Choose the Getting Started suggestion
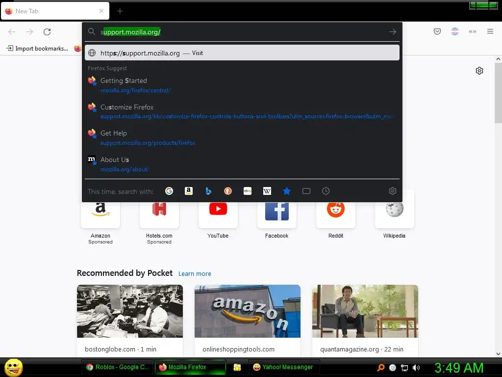Image resolution: width=502 pixels, height=377 pixels. [242, 85]
